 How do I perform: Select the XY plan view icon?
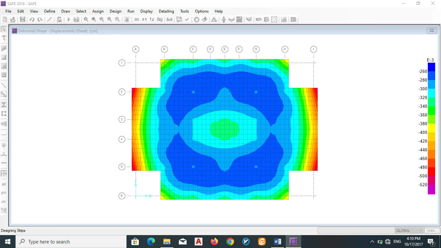[x=144, y=20]
